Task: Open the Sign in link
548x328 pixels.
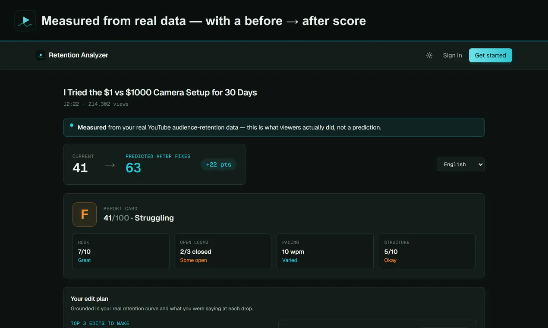Action: [452, 55]
